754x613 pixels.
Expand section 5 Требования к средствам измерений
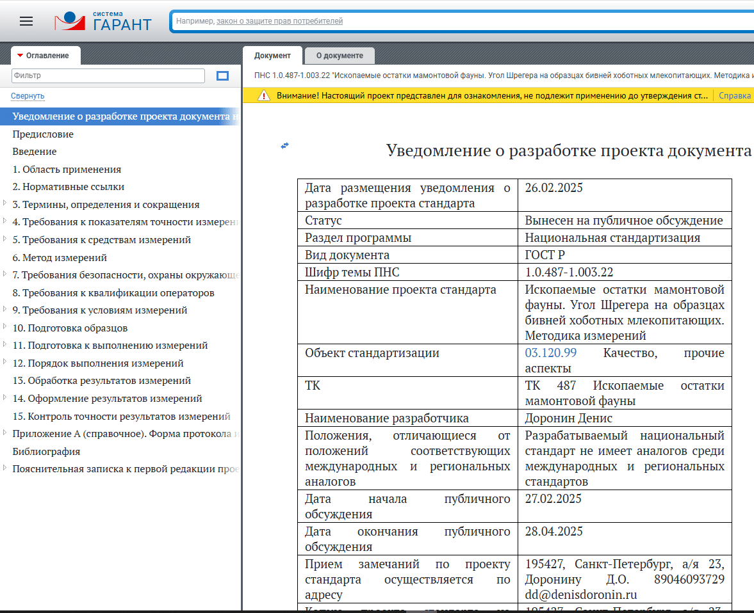tap(5, 239)
